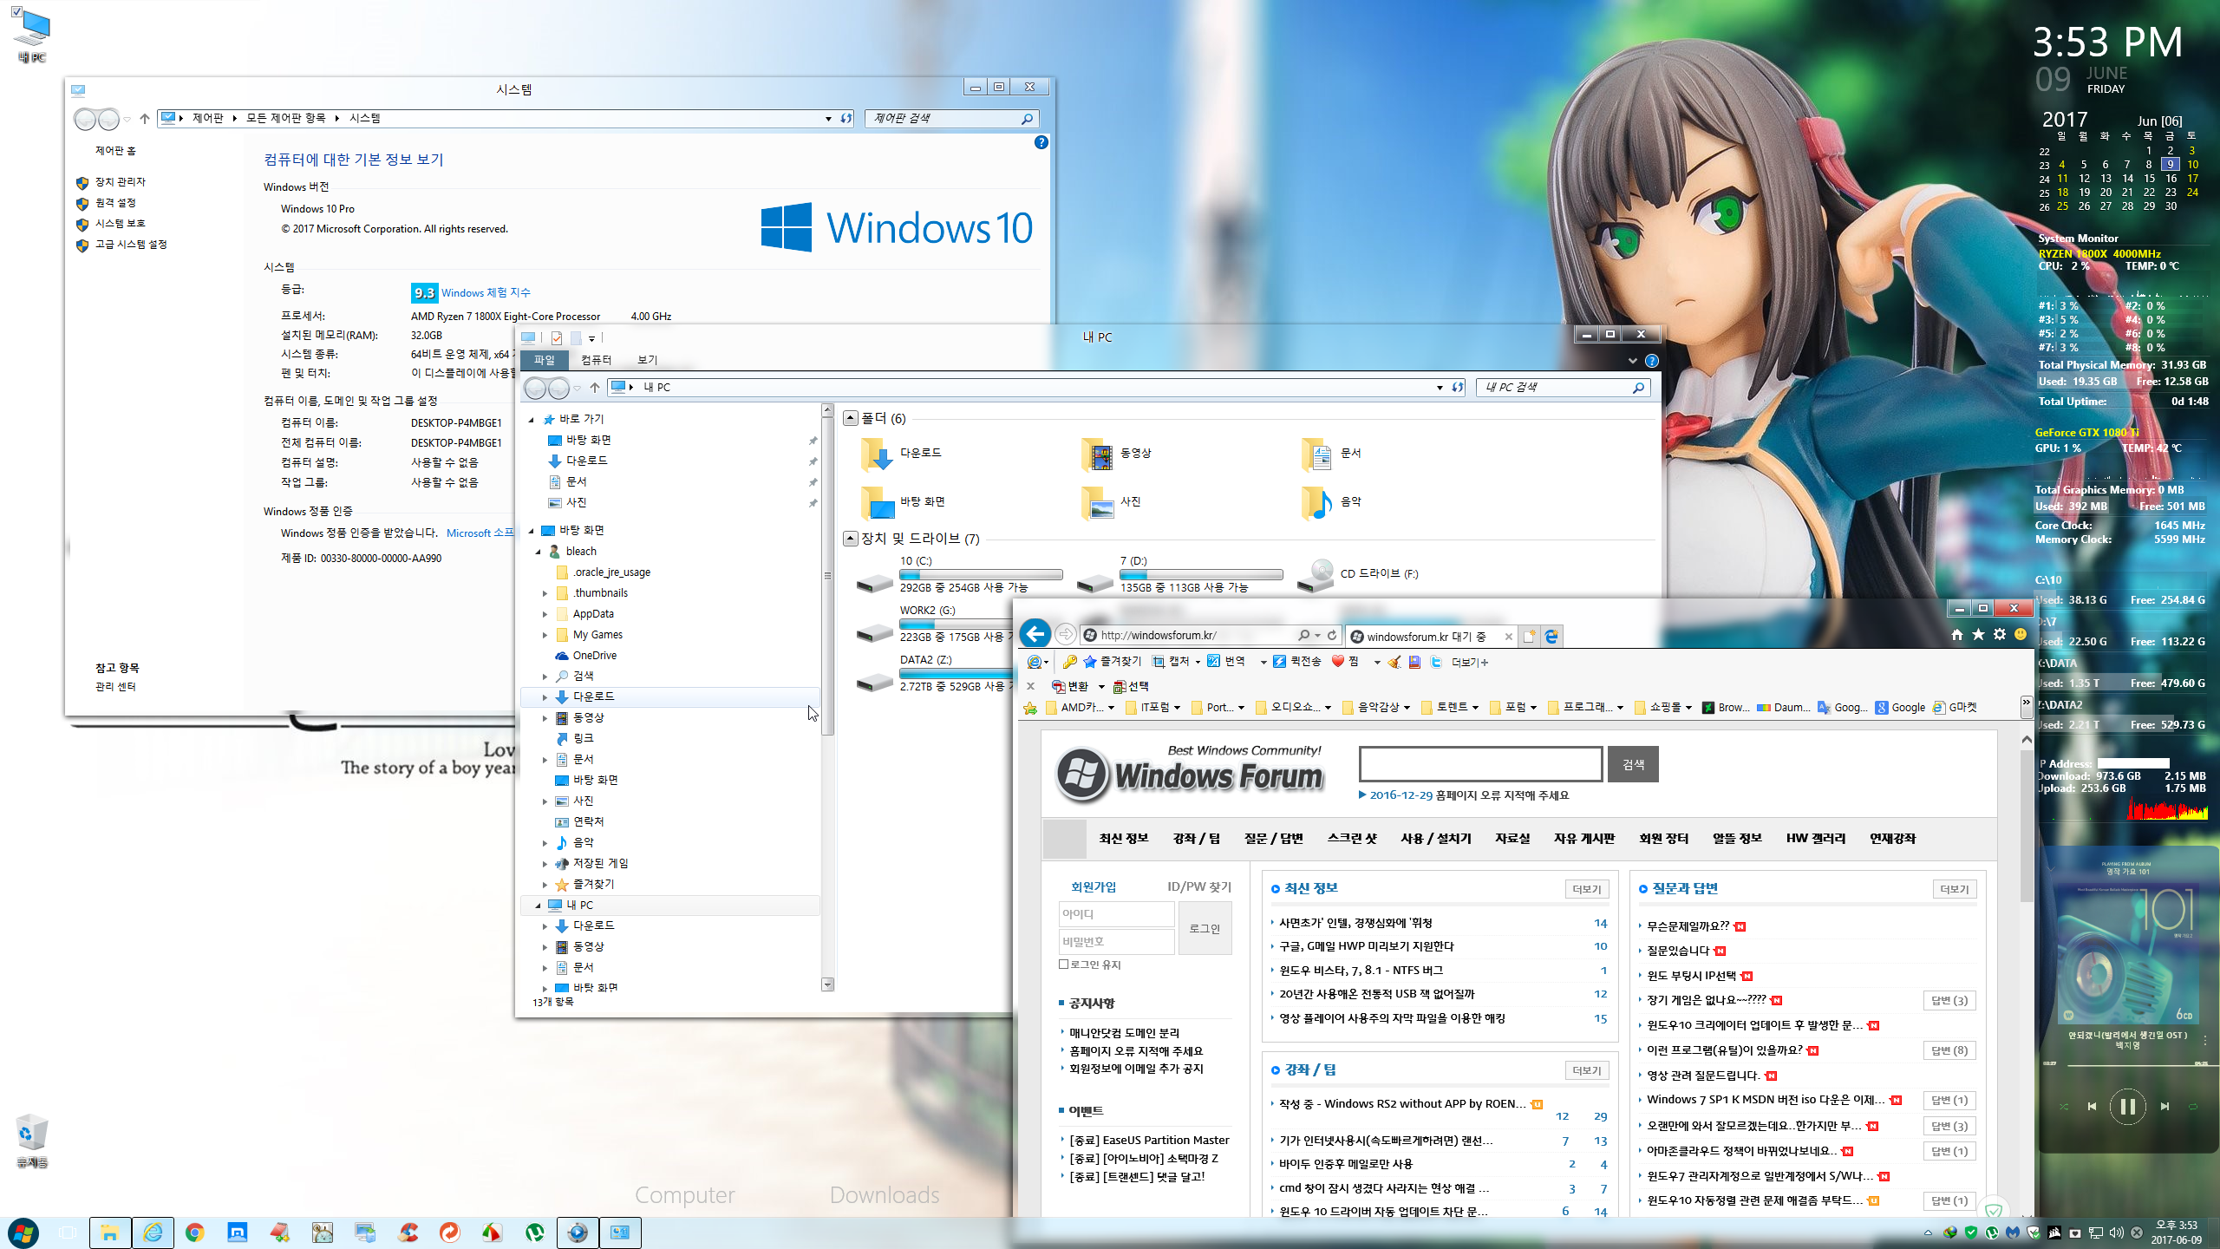2220x1249 pixels.
Task: Toggle repeat in the music player widget
Action: click(x=2193, y=1107)
